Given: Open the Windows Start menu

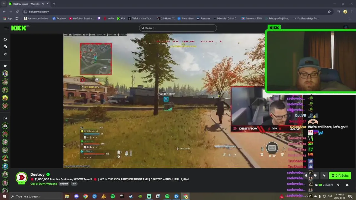Looking at the screenshot, I should point(4,196).
